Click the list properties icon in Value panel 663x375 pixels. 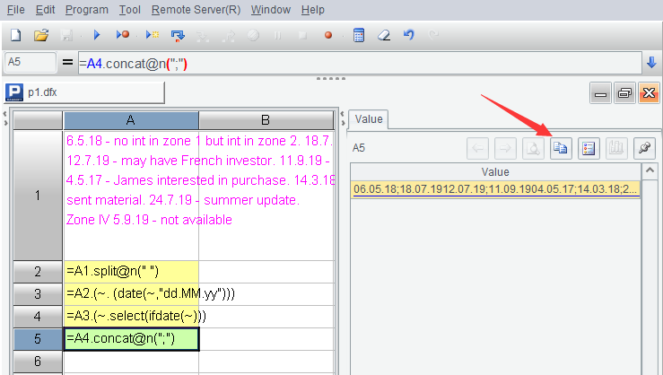(589, 148)
